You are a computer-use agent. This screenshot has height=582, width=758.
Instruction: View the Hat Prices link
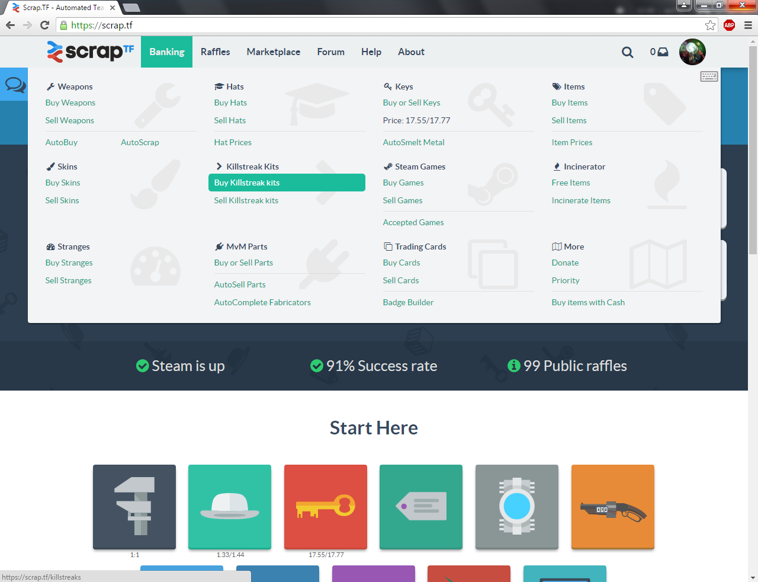click(x=233, y=142)
